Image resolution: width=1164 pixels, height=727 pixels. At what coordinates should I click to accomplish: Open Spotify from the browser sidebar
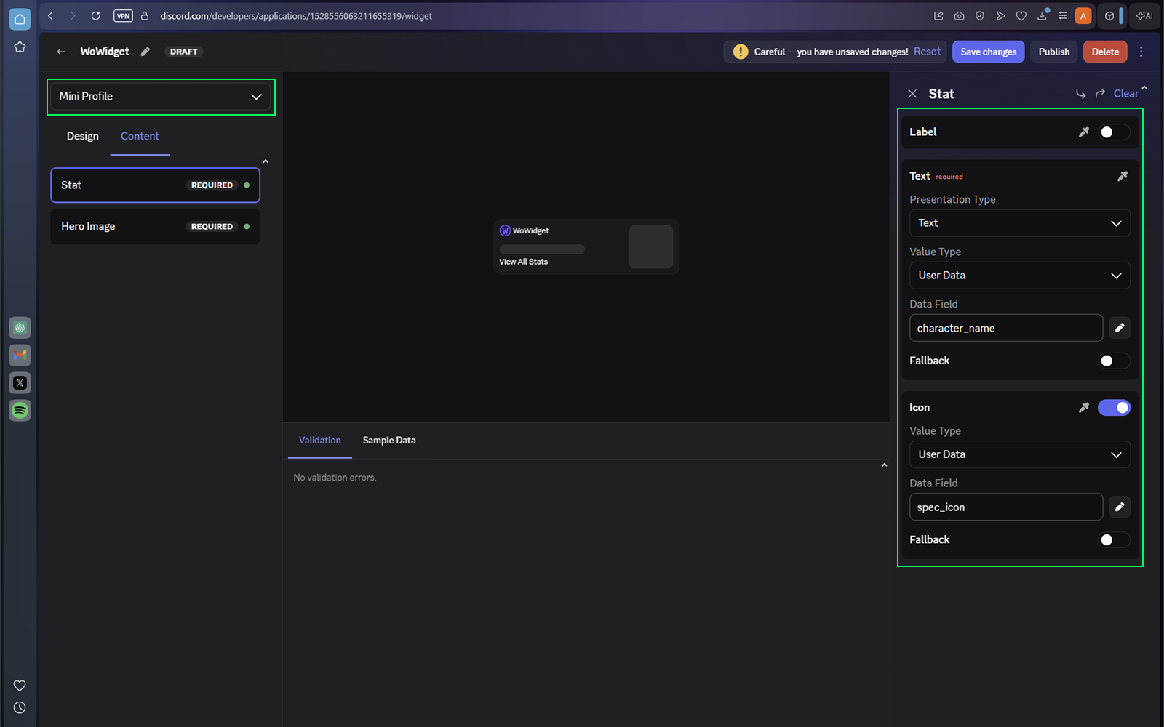tap(20, 411)
